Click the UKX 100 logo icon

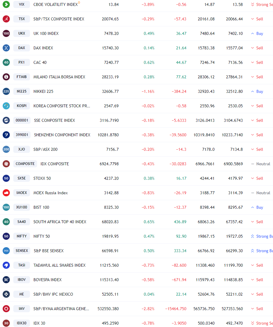click(x=6, y=33)
